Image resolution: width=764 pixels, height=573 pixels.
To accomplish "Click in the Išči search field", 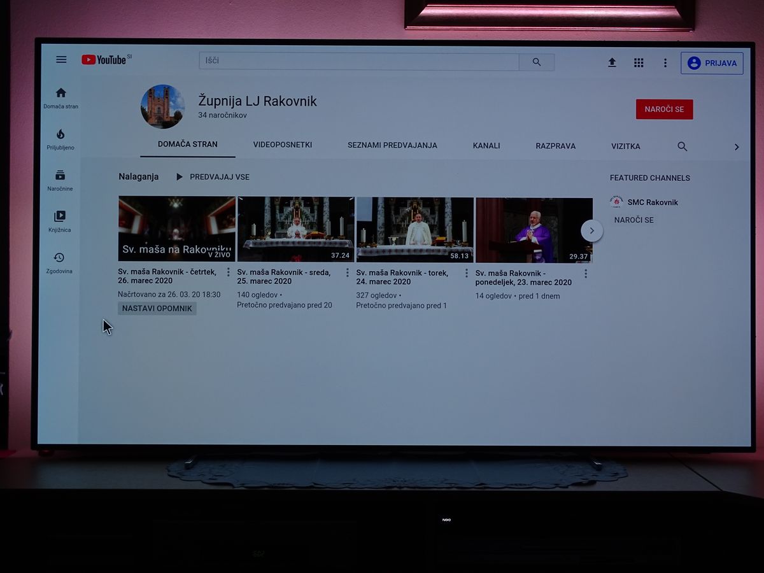I will coord(359,61).
